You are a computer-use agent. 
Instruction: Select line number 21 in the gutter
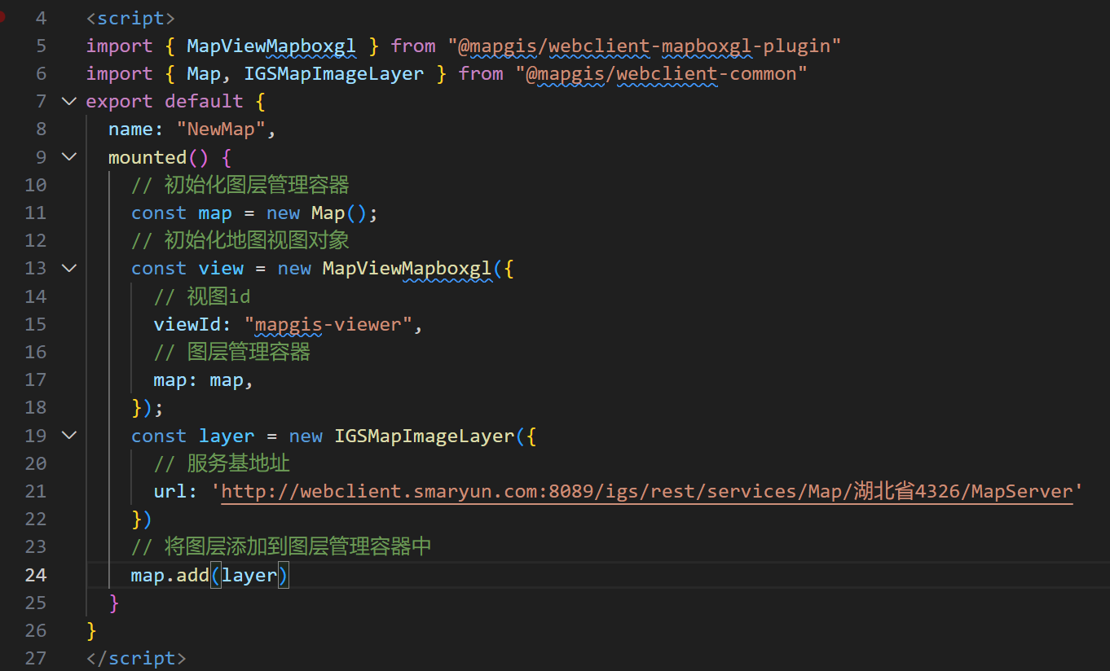tap(36, 491)
